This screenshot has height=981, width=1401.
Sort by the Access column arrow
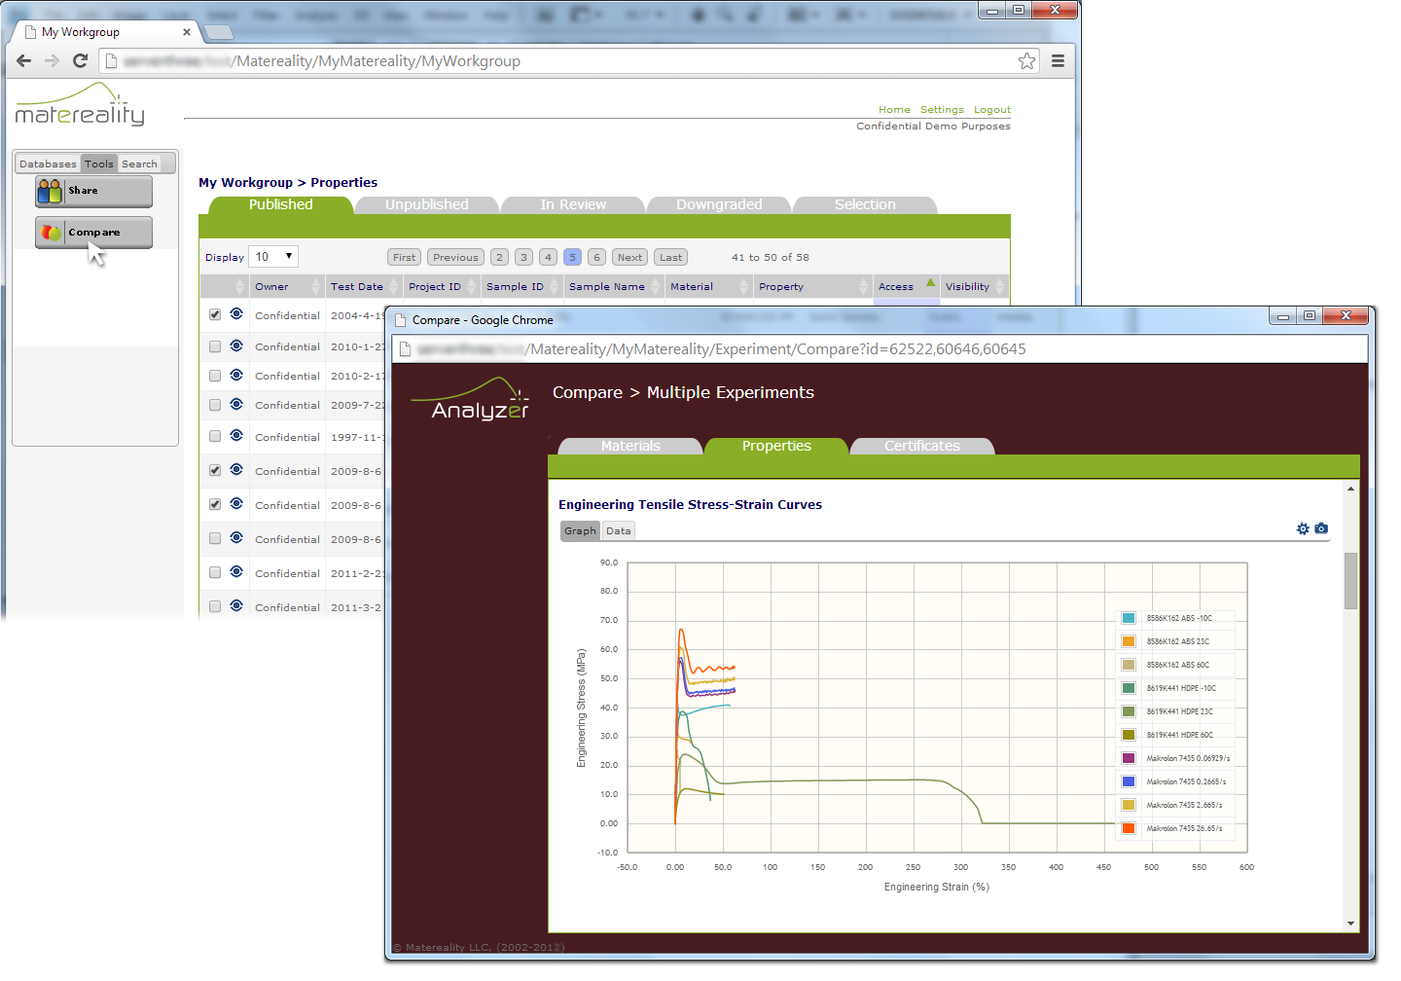point(930,281)
